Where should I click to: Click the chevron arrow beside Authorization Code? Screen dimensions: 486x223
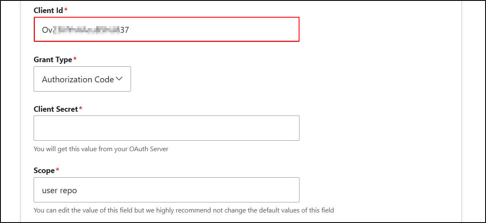119,79
